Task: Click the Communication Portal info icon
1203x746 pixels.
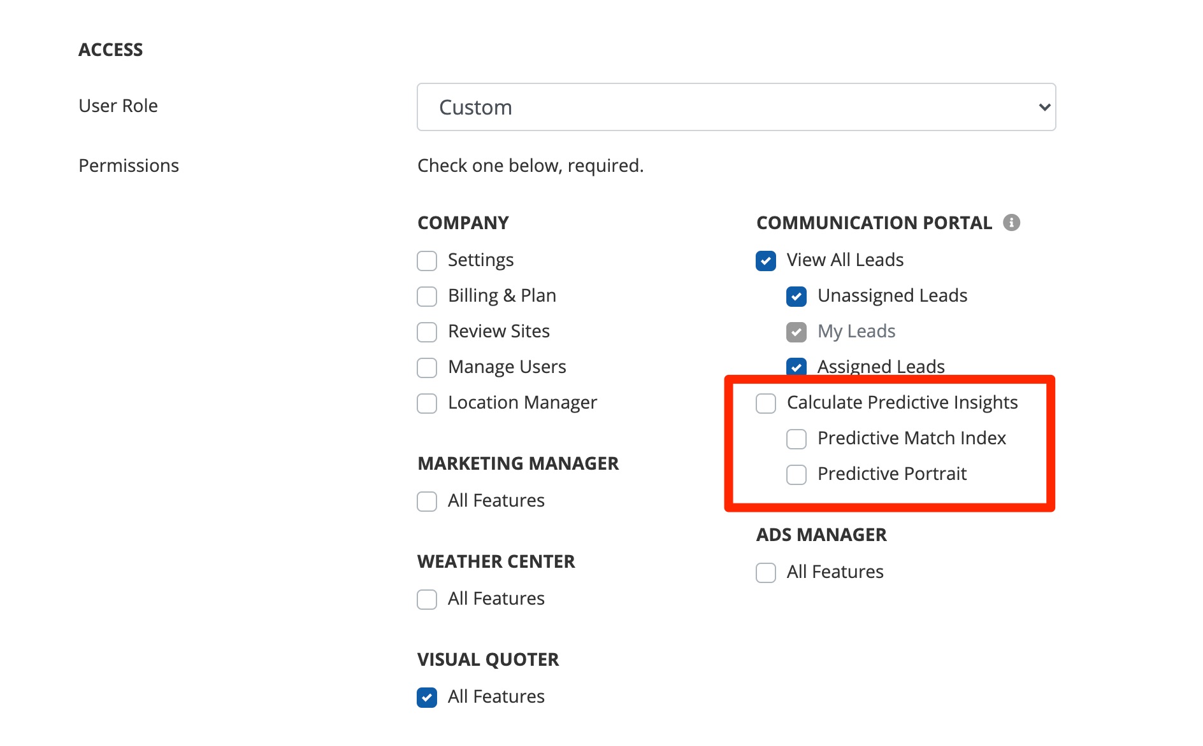Action: point(1011,223)
